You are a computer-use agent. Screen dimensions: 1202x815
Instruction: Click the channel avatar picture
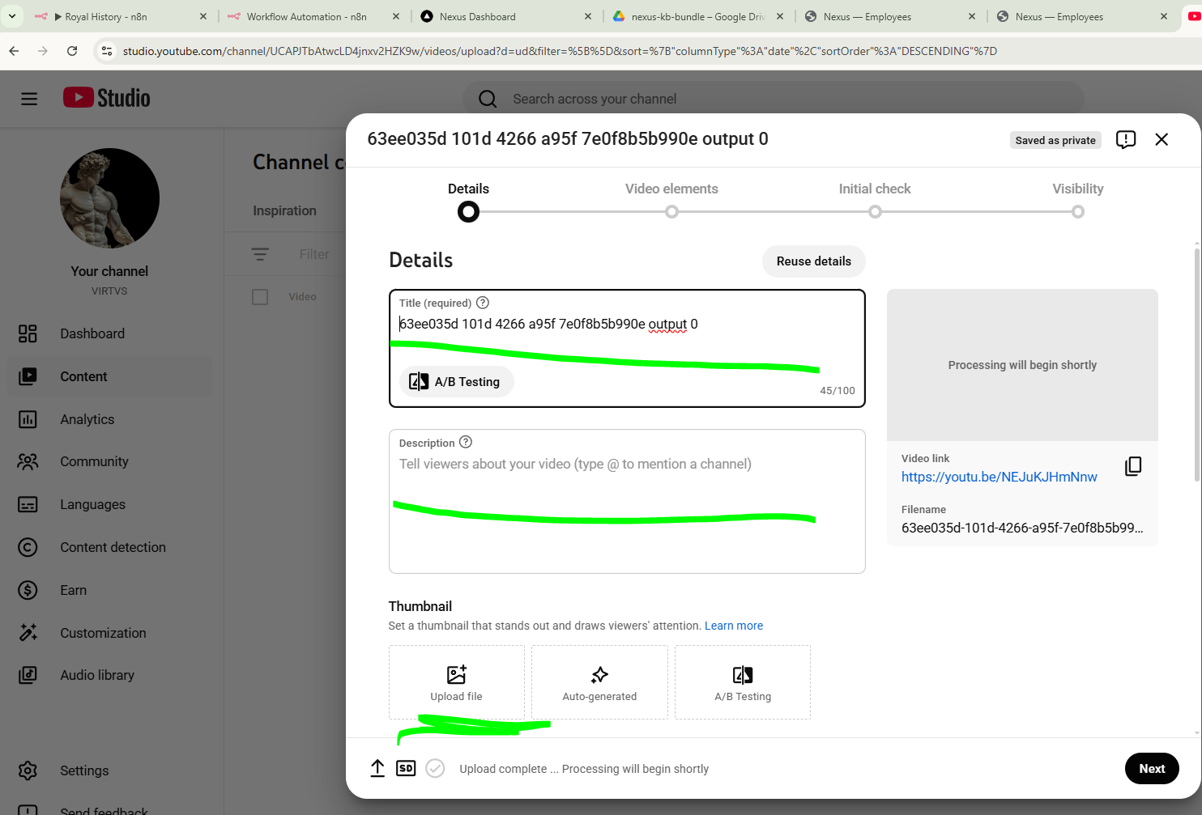(109, 198)
